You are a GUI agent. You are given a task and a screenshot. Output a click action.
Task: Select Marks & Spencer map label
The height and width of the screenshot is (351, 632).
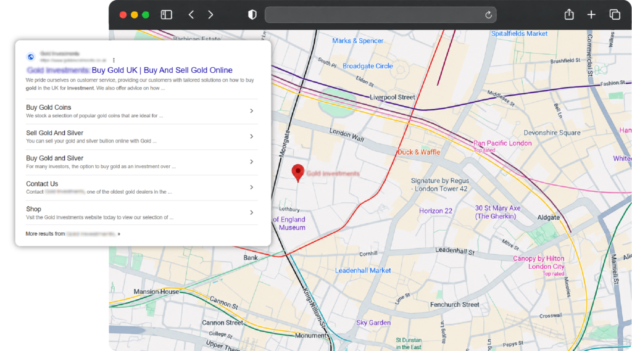357,41
